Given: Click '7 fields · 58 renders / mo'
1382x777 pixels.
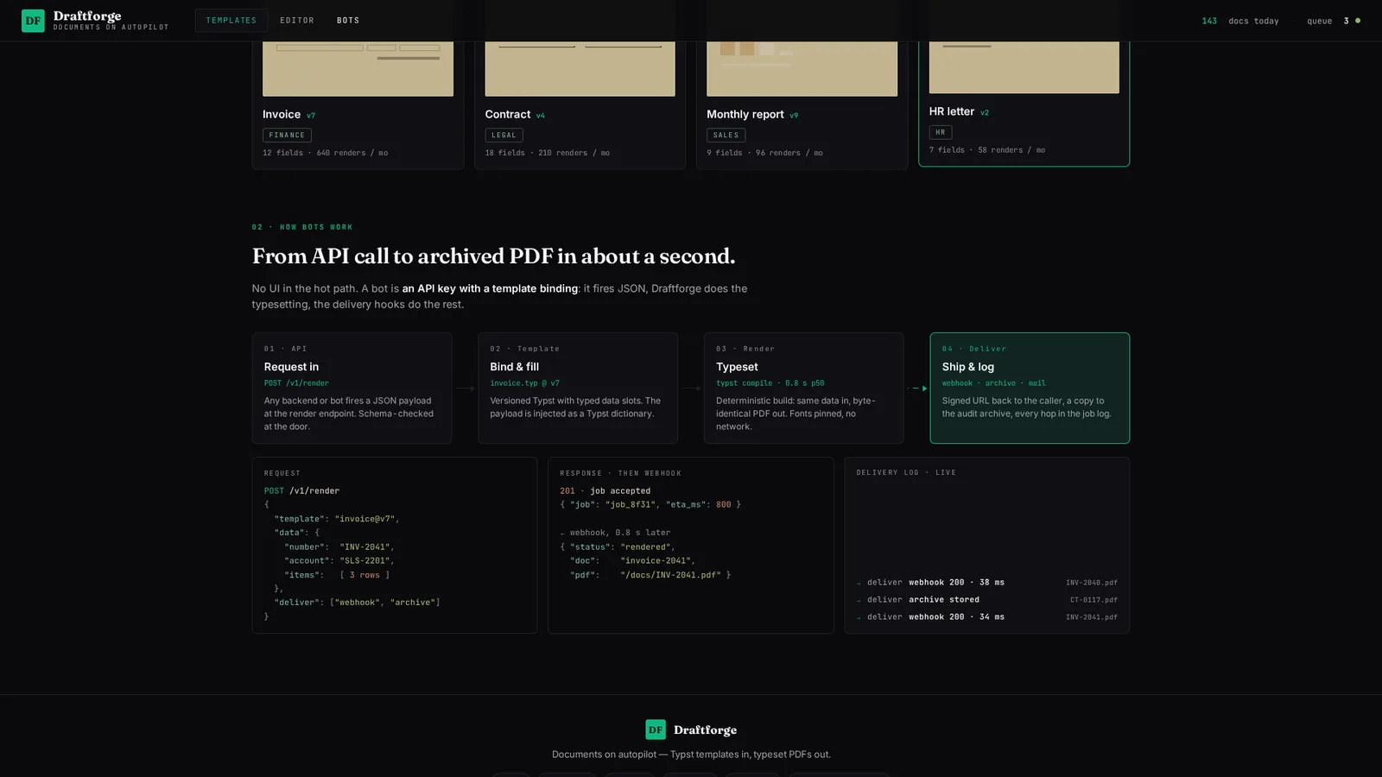Looking at the screenshot, I should pyautogui.click(x=986, y=150).
